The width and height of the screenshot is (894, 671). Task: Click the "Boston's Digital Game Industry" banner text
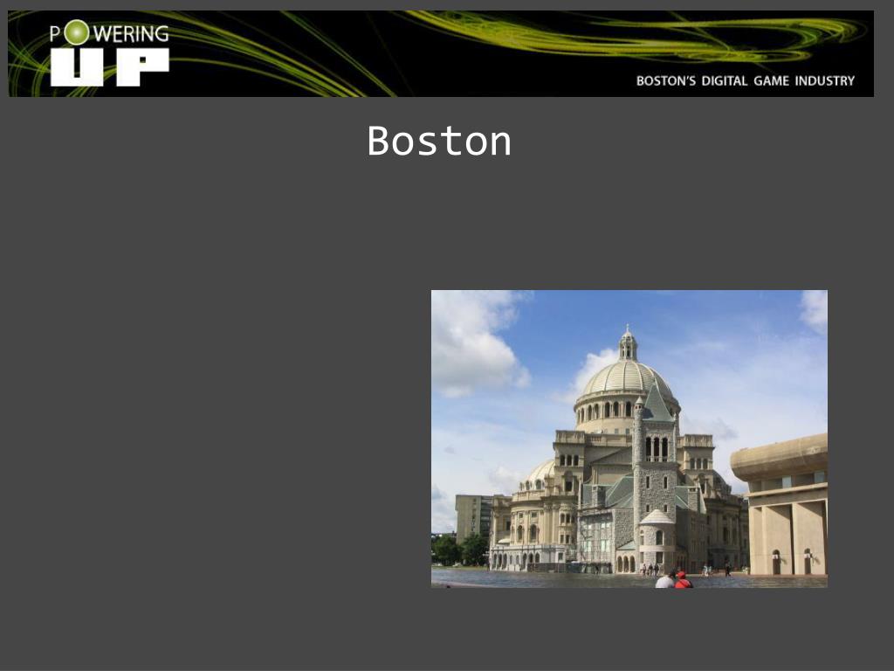point(746,81)
